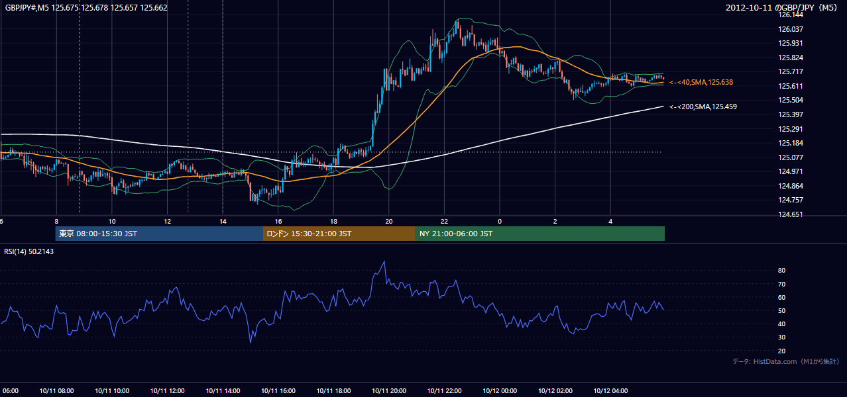Click the RSI axis value 60

coord(782,297)
